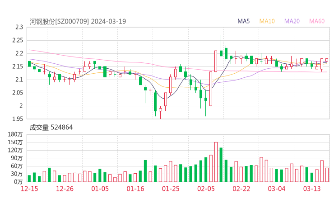Click the 2.1 price axis label
Screen dimensions: 334x199
[x=19, y=80]
